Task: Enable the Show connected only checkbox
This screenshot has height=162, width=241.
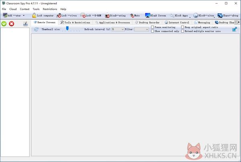Action: (x=153, y=31)
